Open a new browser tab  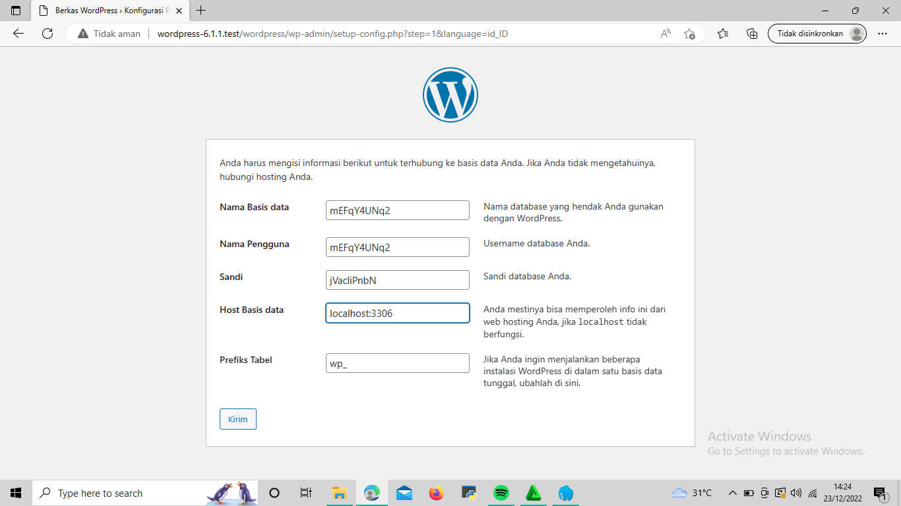[x=201, y=11]
